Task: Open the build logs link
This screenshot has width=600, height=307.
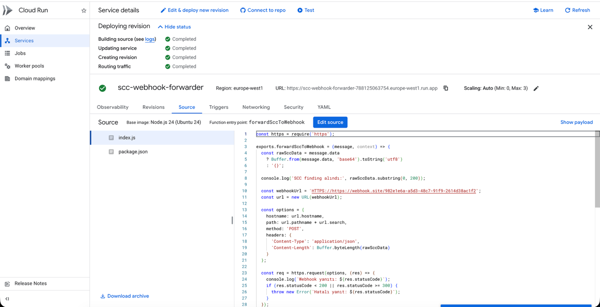Action: point(149,39)
